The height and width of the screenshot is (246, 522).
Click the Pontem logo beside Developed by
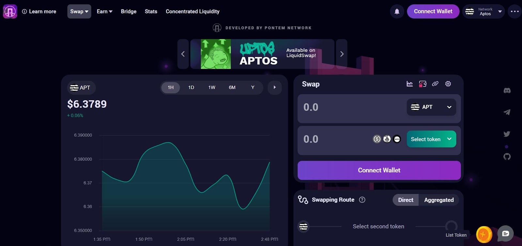pos(217,28)
